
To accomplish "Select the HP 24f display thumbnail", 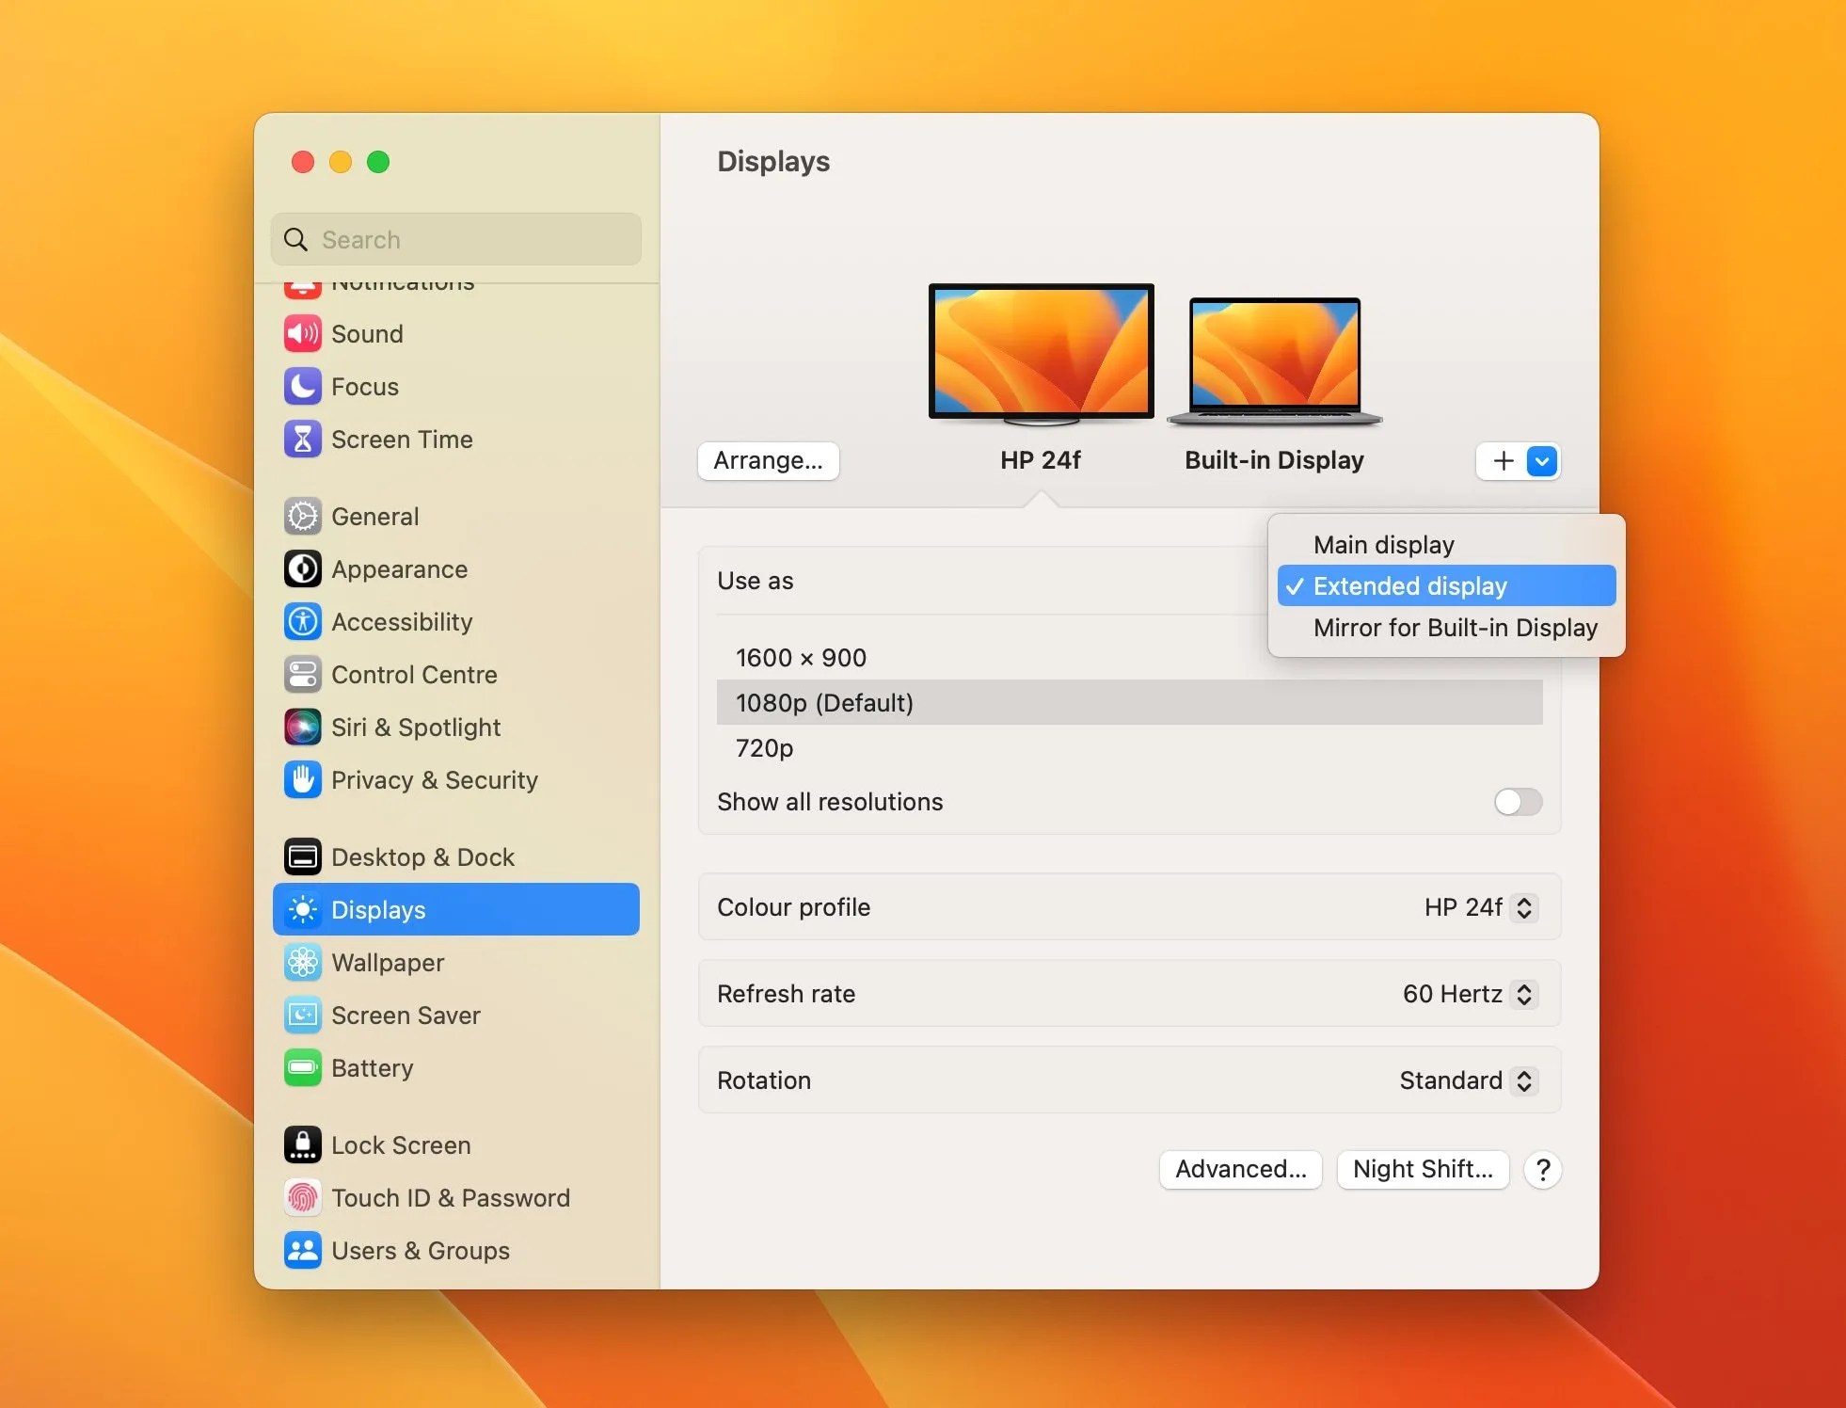I will click(1041, 353).
